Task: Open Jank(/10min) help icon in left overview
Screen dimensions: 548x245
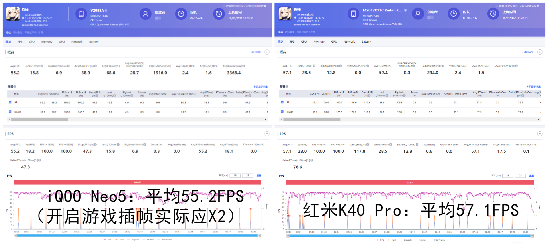Action: [x=42, y=66]
